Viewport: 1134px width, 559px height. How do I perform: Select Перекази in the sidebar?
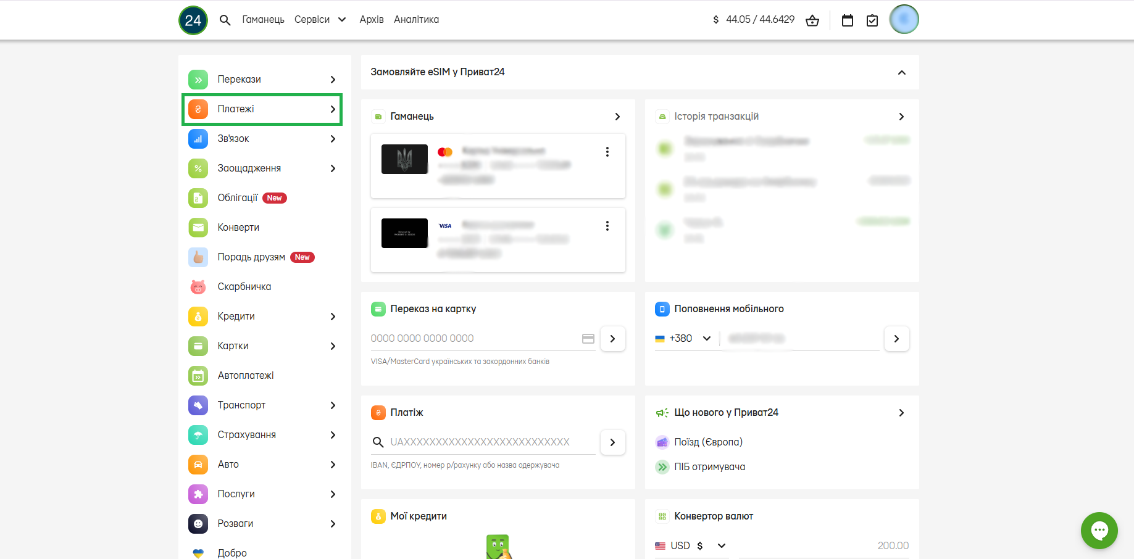pyautogui.click(x=262, y=80)
